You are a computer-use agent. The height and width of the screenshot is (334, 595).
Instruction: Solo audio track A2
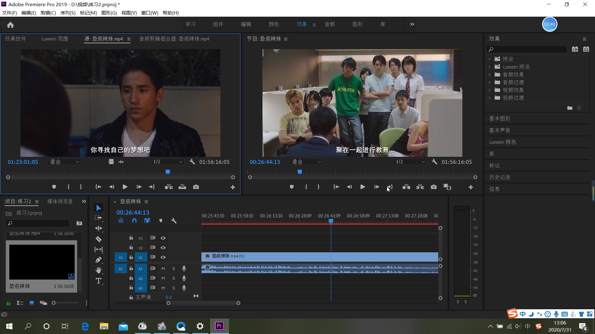point(174,278)
